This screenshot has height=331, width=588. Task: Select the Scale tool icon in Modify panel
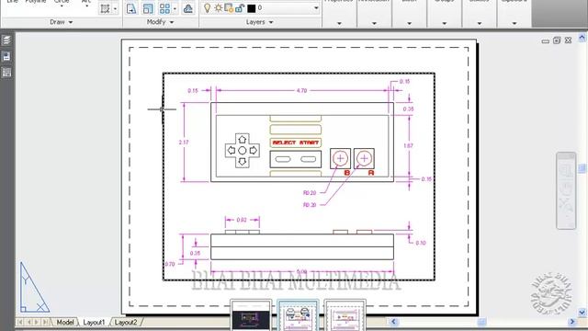tap(148, 8)
